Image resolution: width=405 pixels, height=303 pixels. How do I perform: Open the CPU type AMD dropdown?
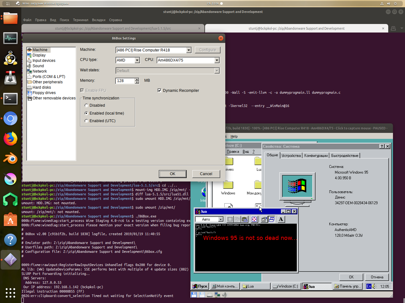click(x=137, y=60)
